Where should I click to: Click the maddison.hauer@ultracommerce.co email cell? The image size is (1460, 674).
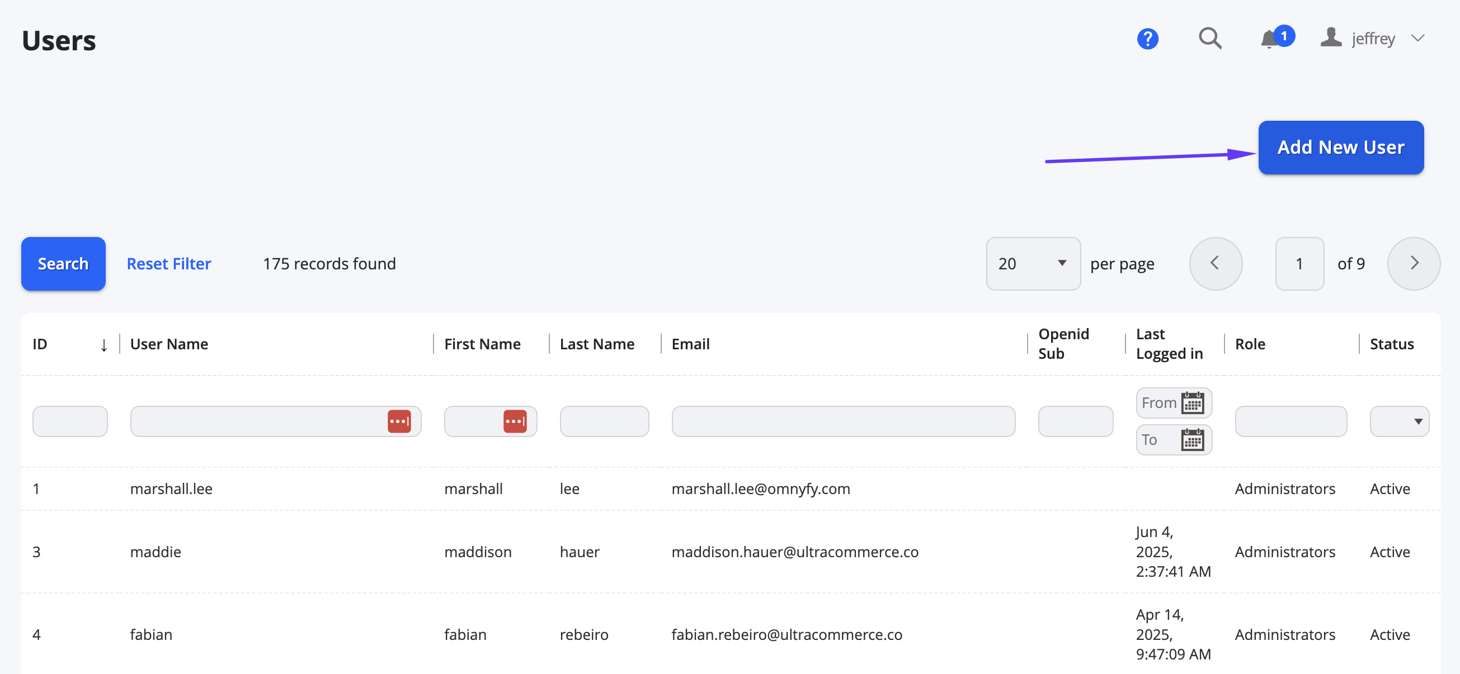click(795, 552)
